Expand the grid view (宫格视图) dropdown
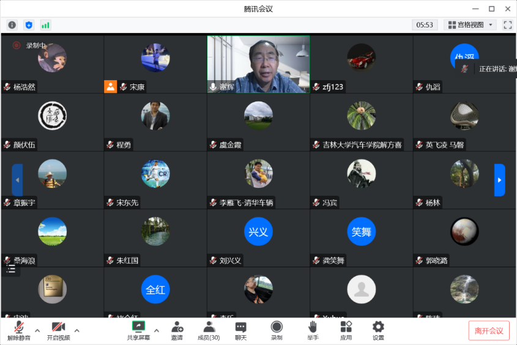The height and width of the screenshot is (345, 517). (x=470, y=25)
